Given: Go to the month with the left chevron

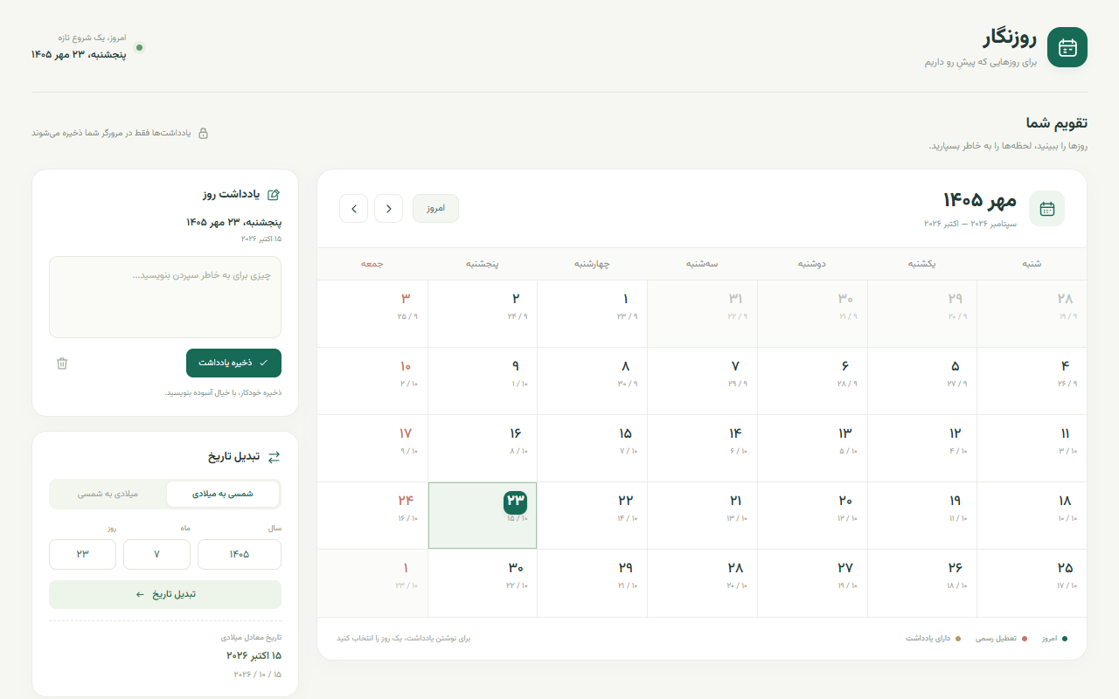Looking at the screenshot, I should [353, 208].
